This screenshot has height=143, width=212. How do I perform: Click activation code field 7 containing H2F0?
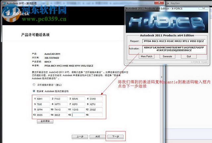pyautogui.click(x=78, y=104)
